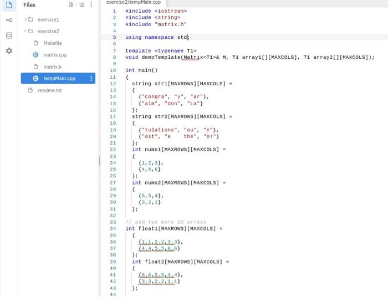Click the underlined {3.3,2.2,1.1} line
The height and width of the screenshot is (297, 388).
pos(159,281)
